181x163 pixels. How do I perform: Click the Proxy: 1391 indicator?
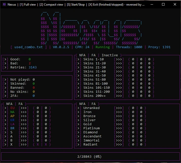[159, 47]
